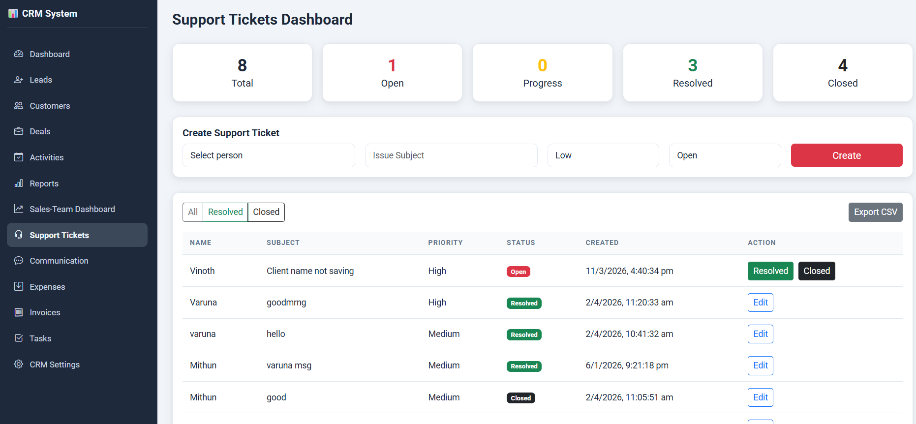Image resolution: width=916 pixels, height=424 pixels.
Task: Click the red Create button
Action: point(847,155)
